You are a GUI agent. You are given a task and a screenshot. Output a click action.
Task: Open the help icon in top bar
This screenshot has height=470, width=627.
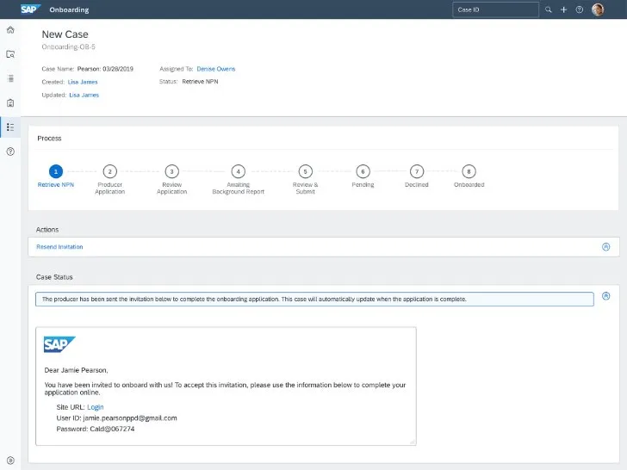point(580,9)
